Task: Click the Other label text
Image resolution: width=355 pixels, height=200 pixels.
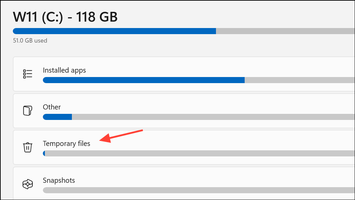Action: (52, 107)
